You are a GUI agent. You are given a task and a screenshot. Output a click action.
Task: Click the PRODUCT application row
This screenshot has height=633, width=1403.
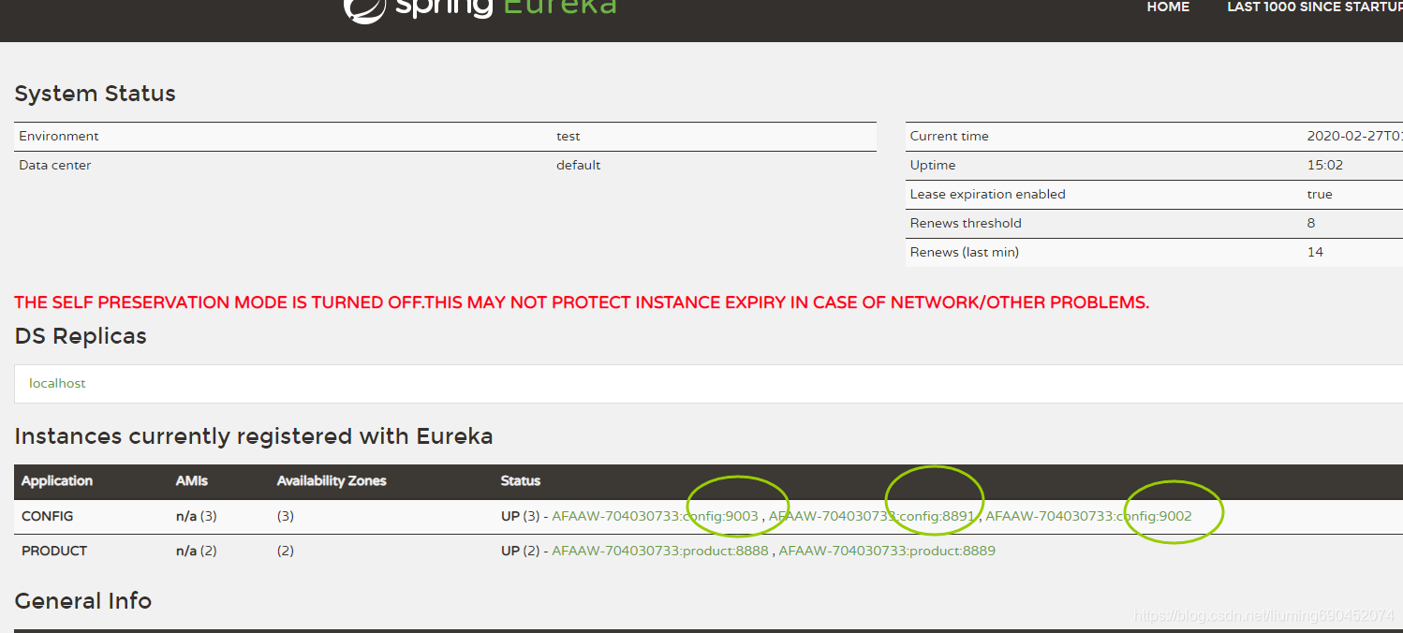pos(53,551)
